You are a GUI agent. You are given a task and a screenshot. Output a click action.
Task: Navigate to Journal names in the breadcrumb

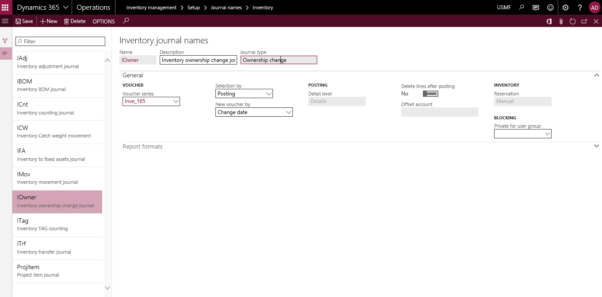click(226, 7)
